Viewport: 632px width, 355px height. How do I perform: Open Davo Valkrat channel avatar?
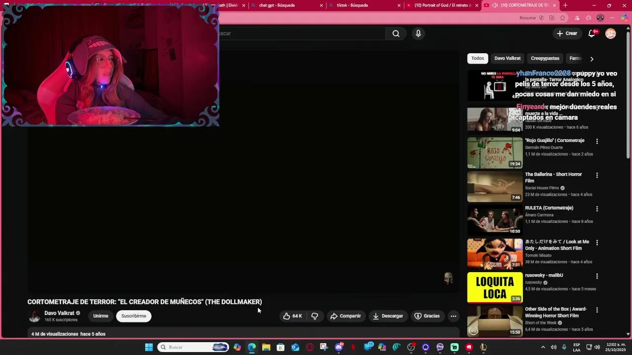click(x=35, y=316)
